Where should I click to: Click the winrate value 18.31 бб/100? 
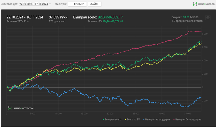tap(191, 17)
